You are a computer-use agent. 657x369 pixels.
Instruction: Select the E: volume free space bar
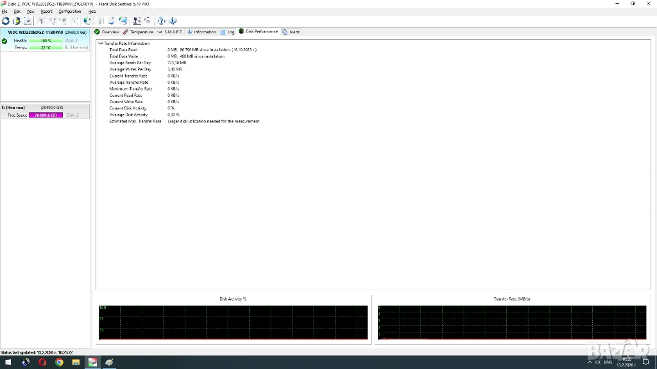45,115
